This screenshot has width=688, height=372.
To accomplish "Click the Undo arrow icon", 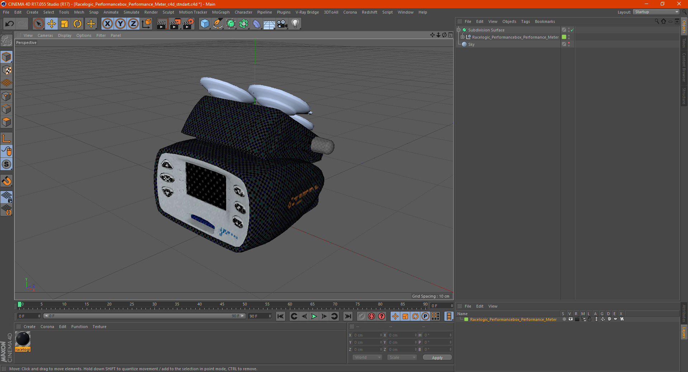I will coord(10,24).
